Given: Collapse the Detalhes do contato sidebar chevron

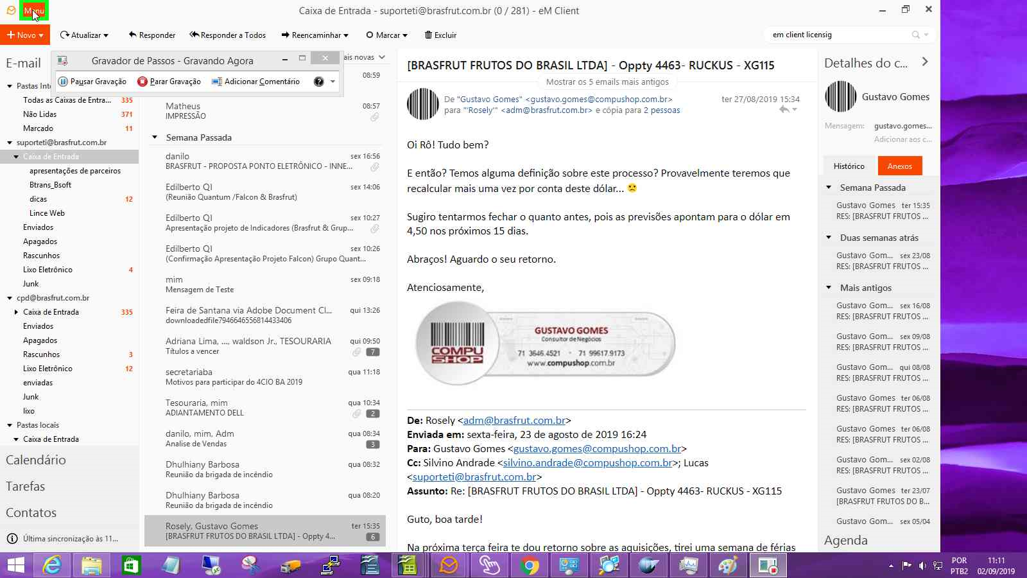Looking at the screenshot, I should click(925, 62).
